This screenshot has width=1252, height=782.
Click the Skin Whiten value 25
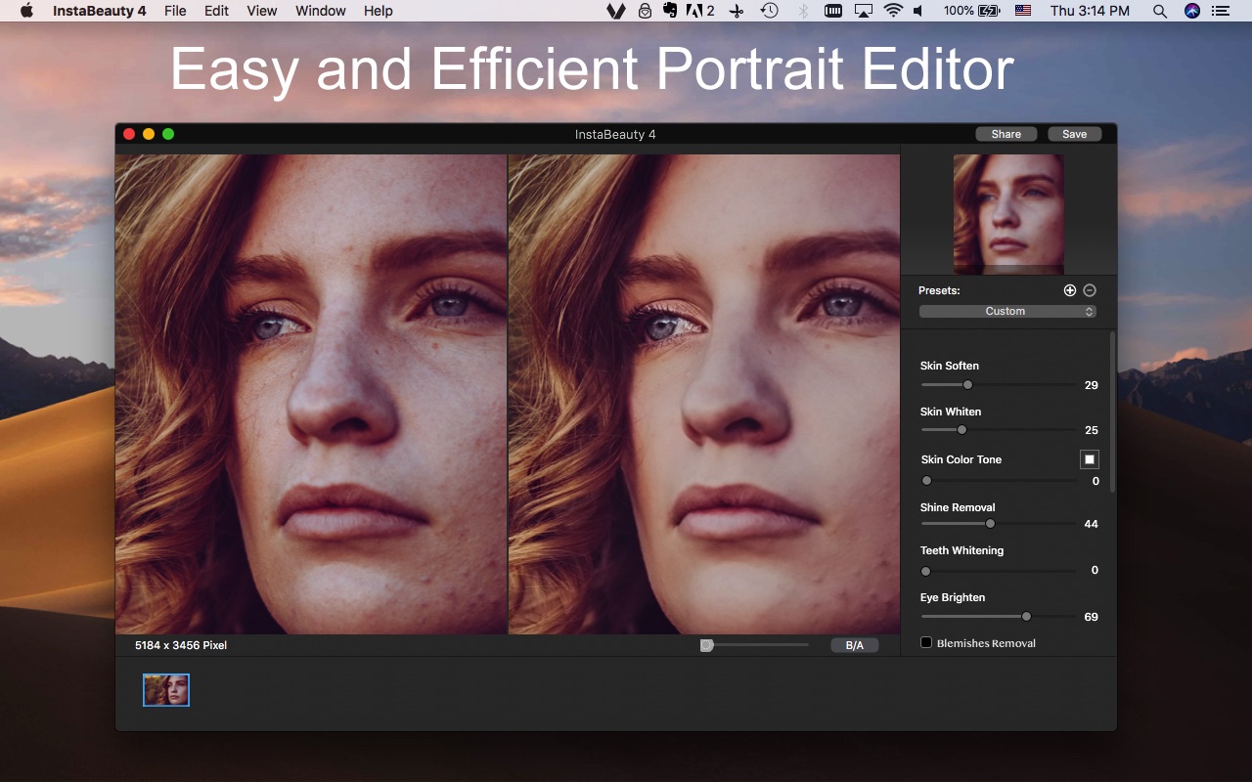pos(1092,430)
